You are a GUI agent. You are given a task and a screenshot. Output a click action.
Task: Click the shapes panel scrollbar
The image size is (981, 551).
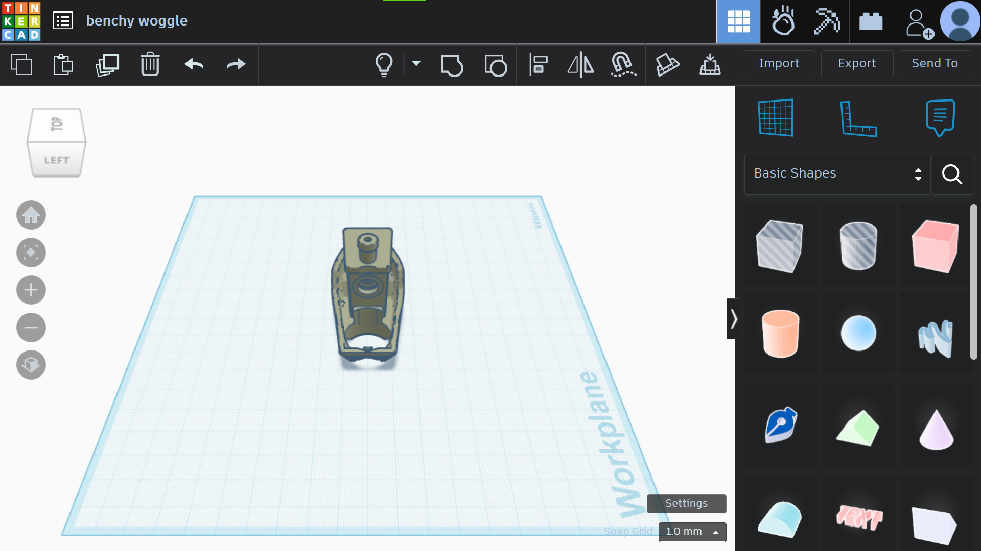click(974, 282)
